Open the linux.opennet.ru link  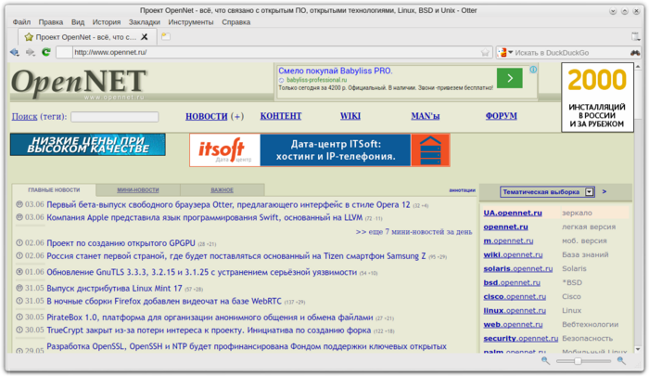(x=515, y=310)
